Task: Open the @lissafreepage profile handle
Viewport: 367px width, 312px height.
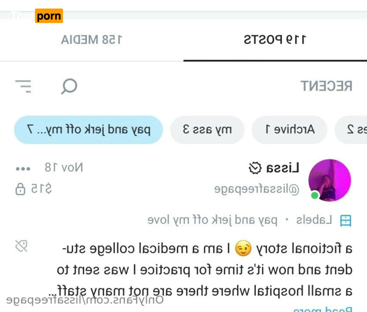Action: (257, 189)
